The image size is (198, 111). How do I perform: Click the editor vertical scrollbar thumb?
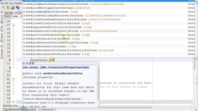point(194,63)
